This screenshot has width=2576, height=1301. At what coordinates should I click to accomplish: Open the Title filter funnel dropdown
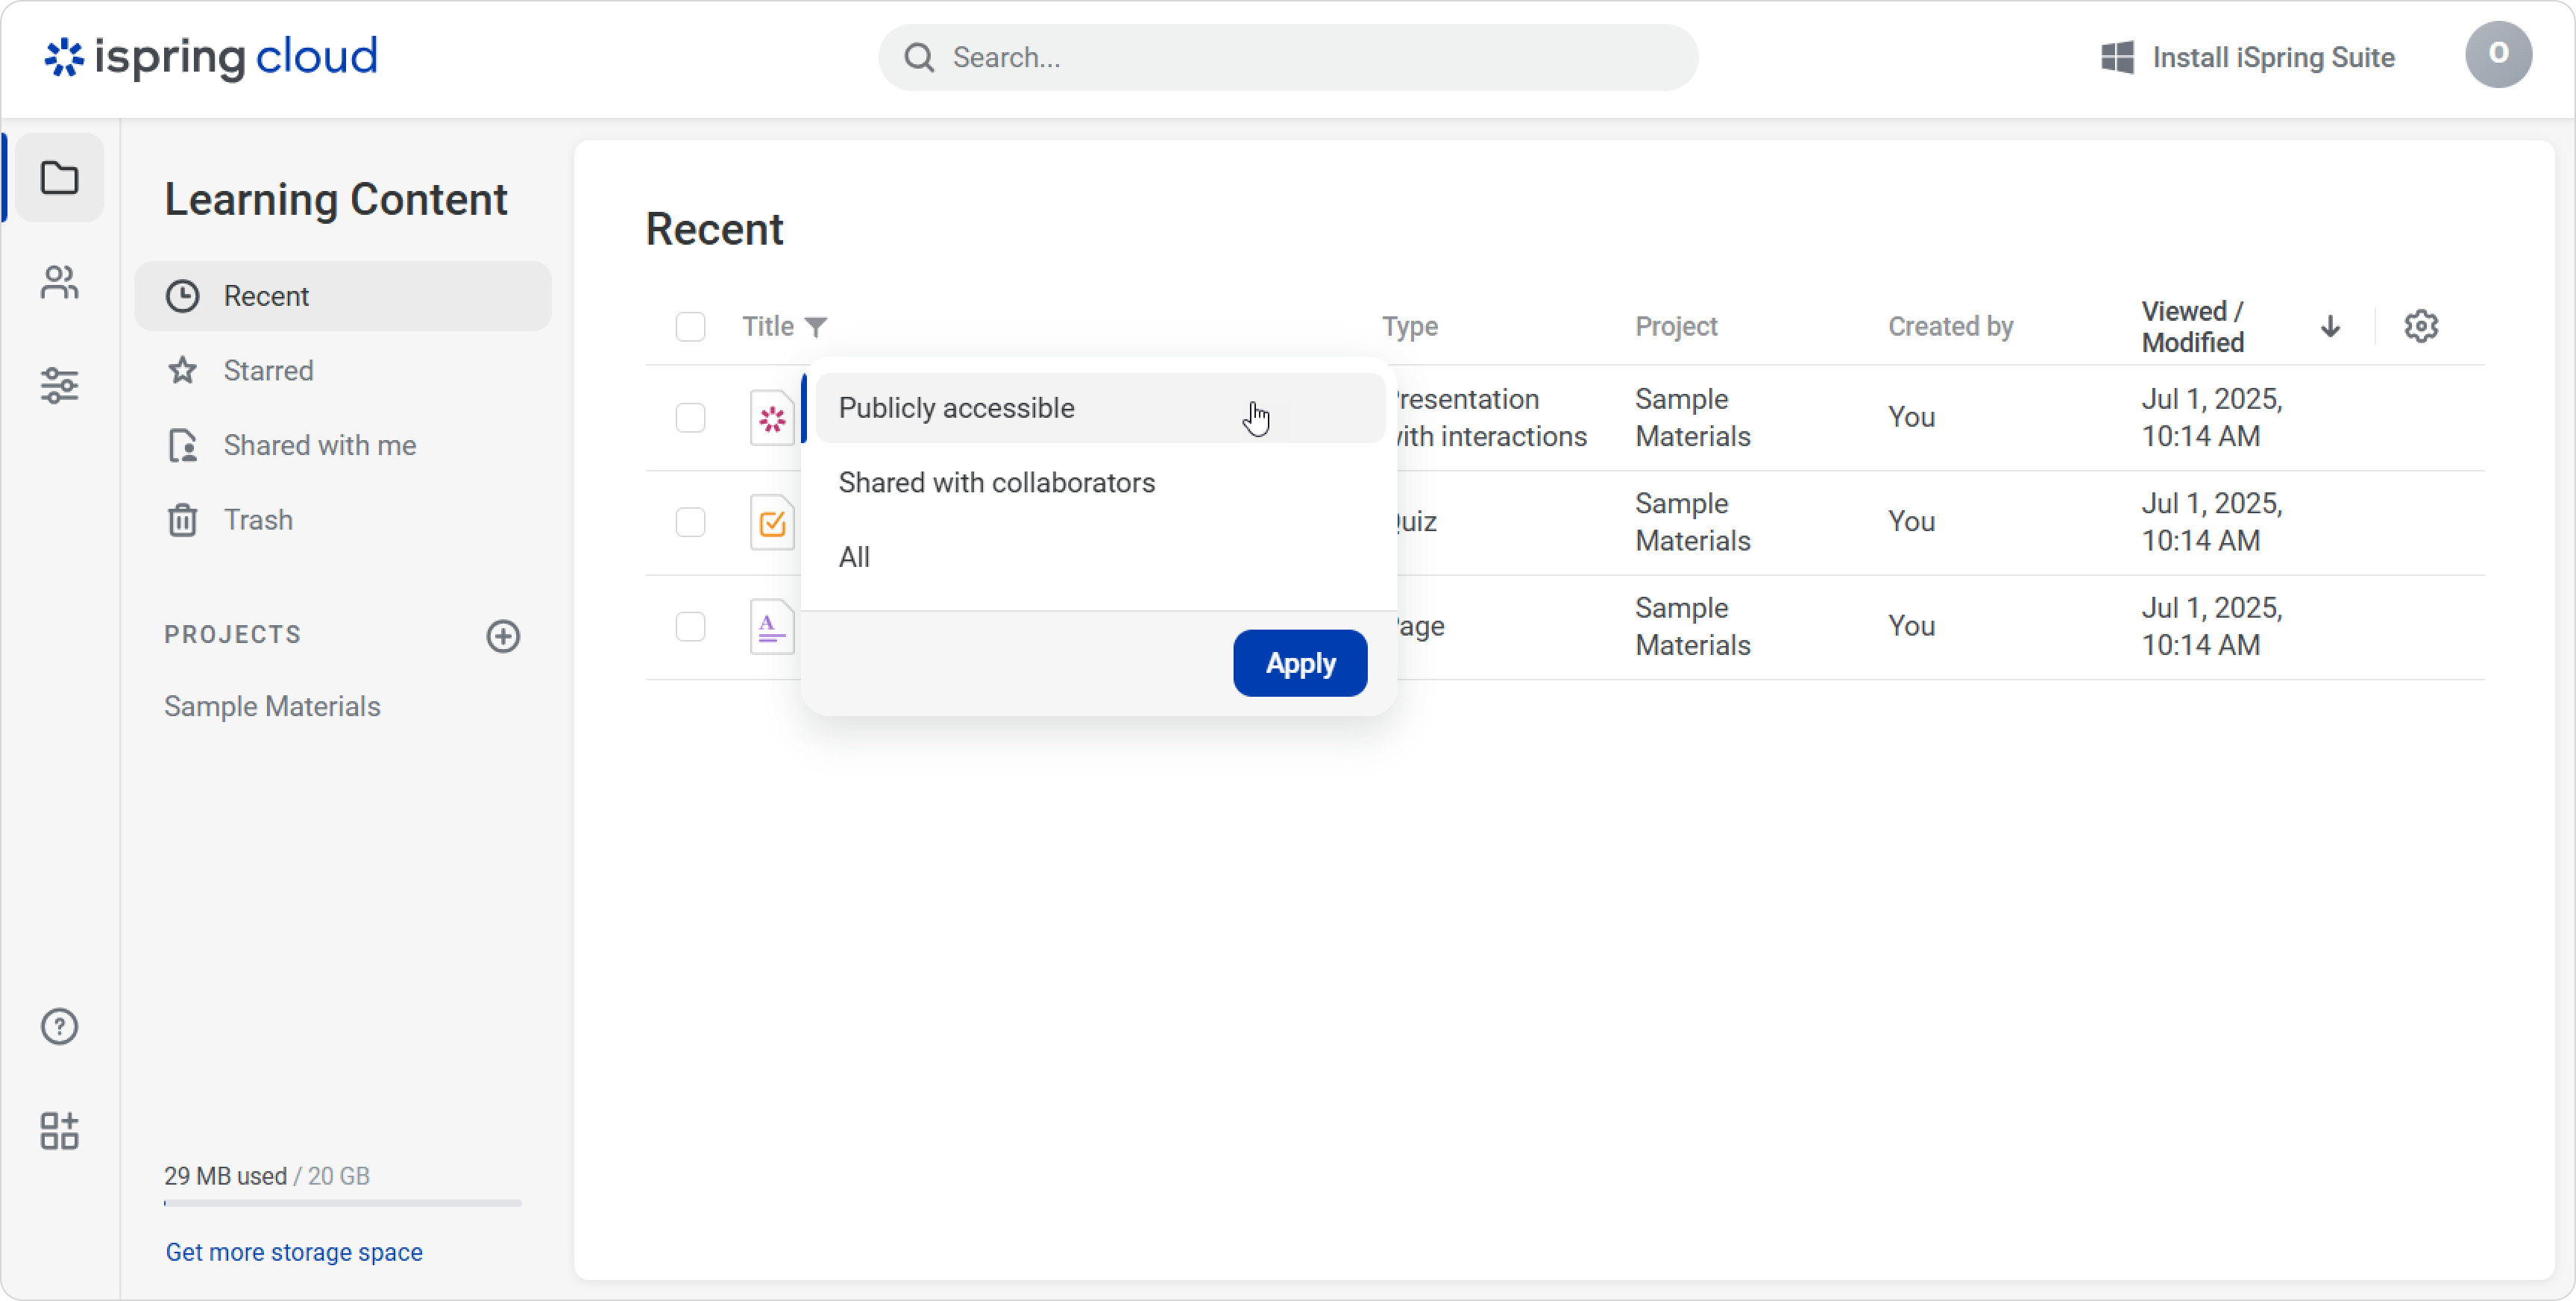816,326
